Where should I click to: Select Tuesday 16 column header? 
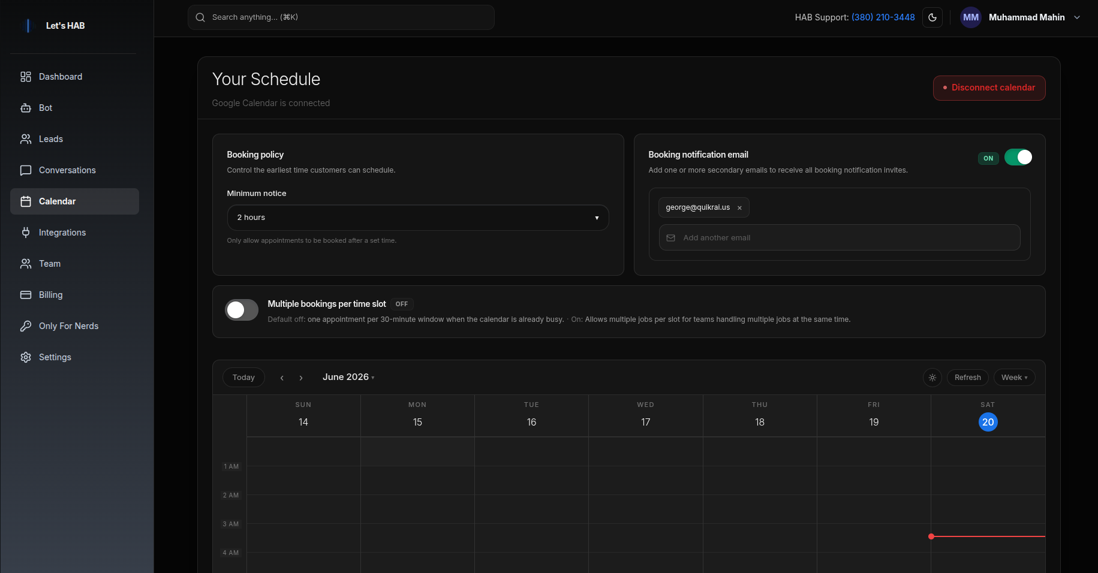click(x=531, y=415)
